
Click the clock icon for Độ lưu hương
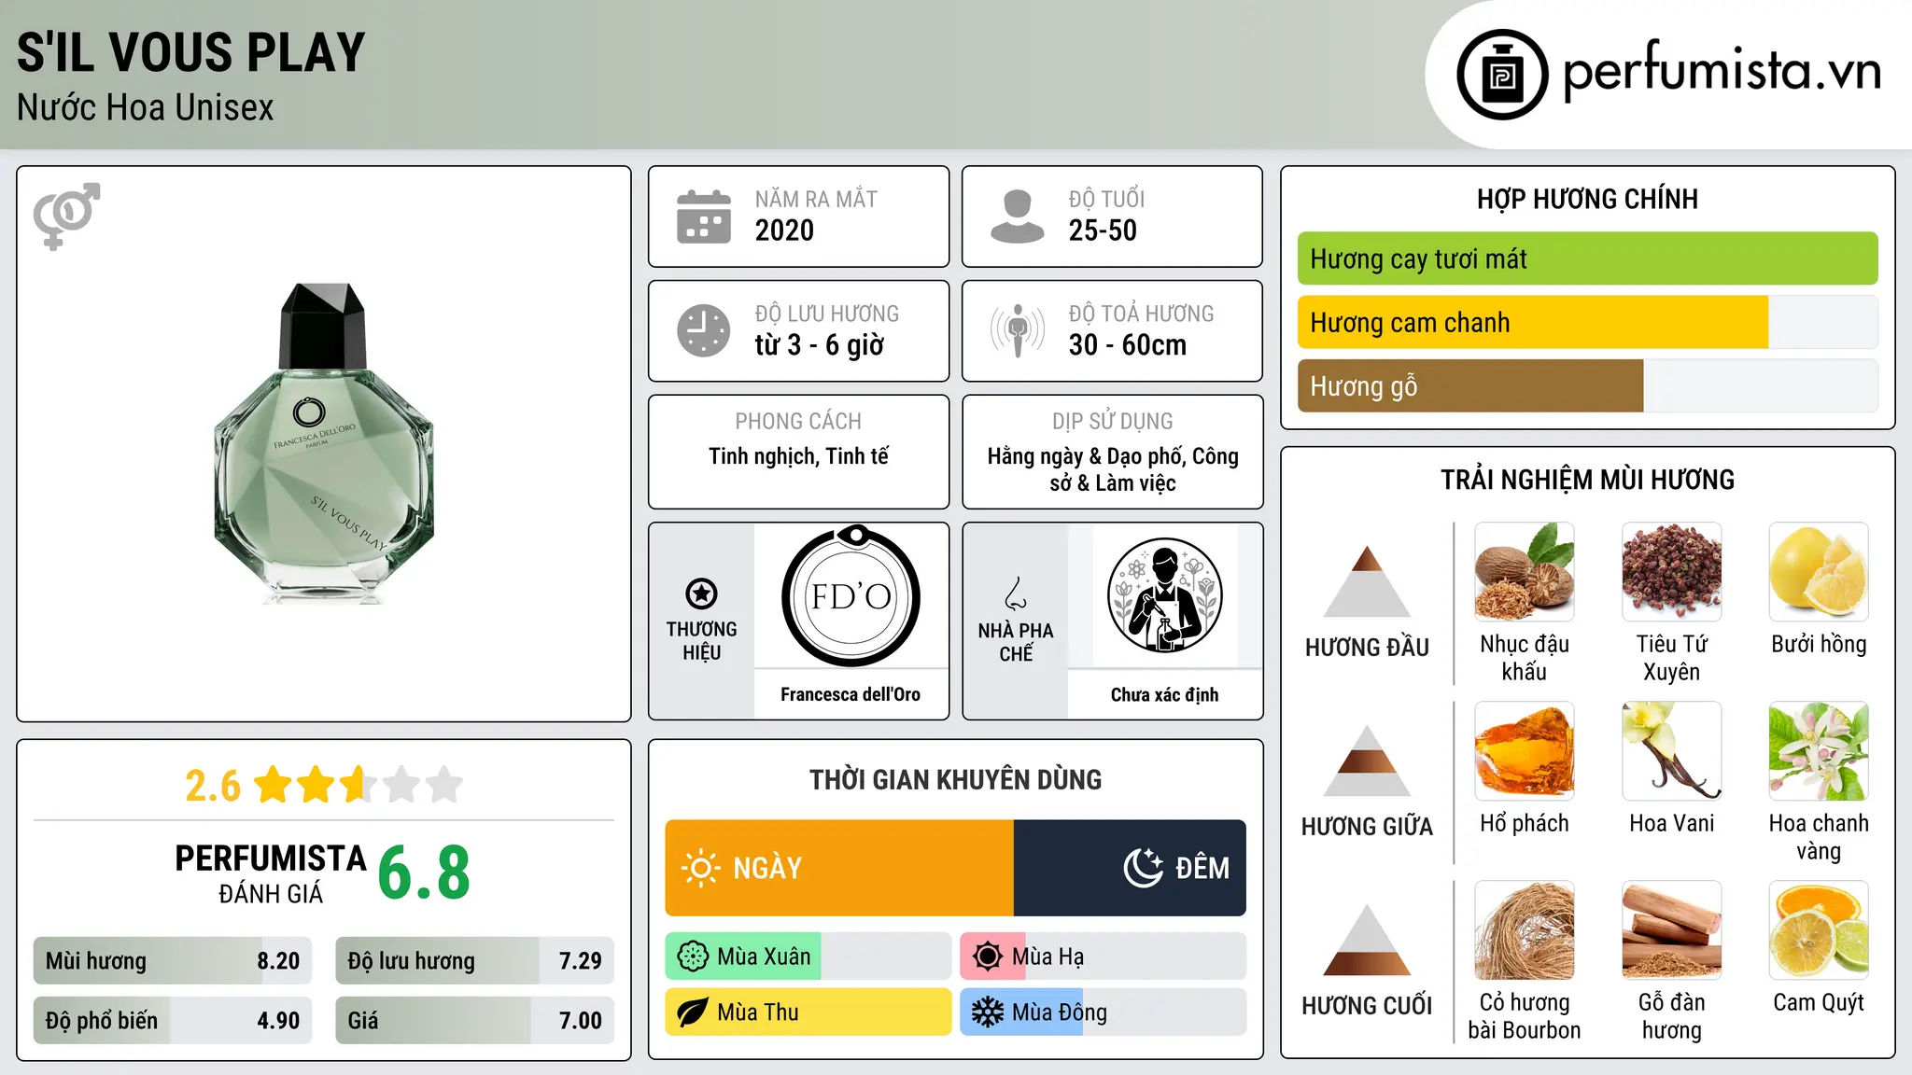coord(704,330)
